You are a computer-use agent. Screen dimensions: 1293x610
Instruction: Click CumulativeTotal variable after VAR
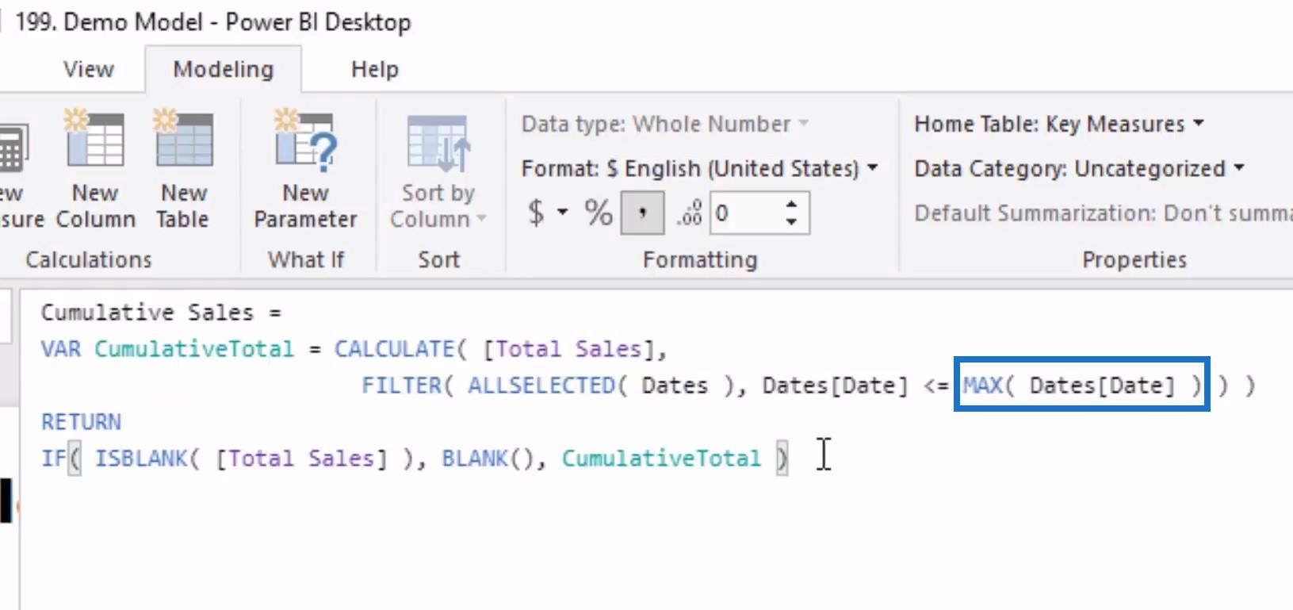pyautogui.click(x=194, y=349)
